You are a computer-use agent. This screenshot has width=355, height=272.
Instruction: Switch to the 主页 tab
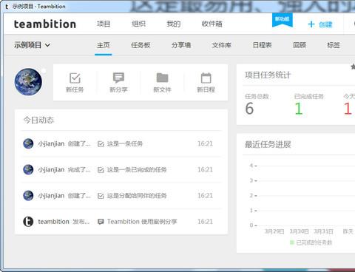tap(104, 45)
